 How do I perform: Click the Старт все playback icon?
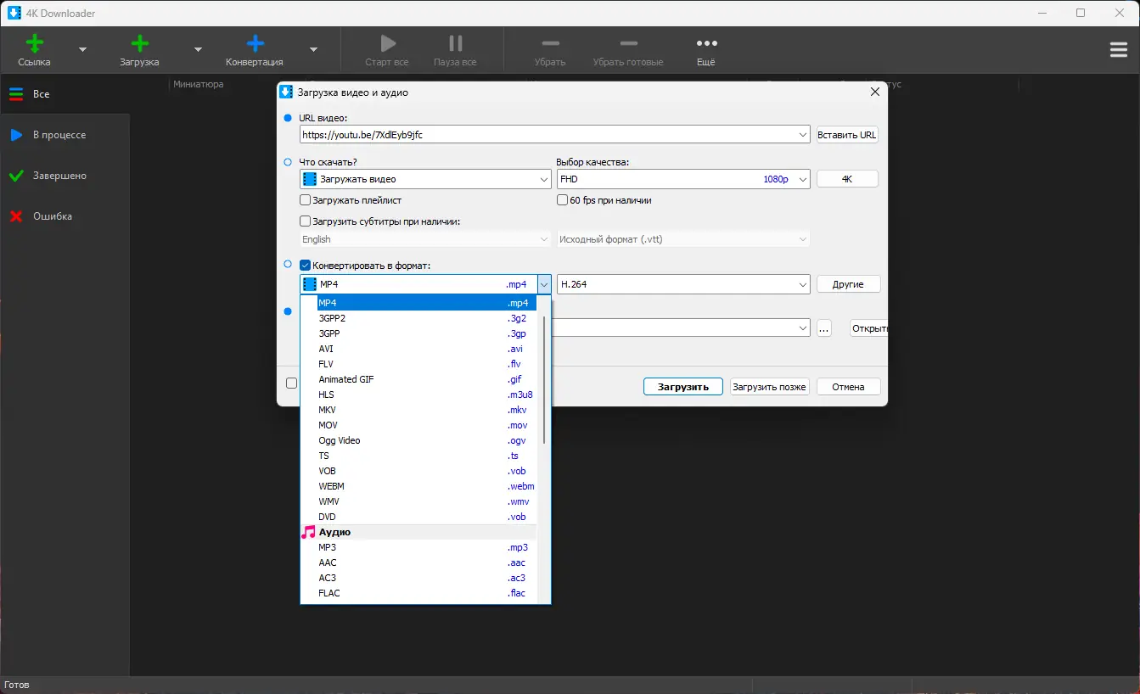pyautogui.click(x=387, y=42)
